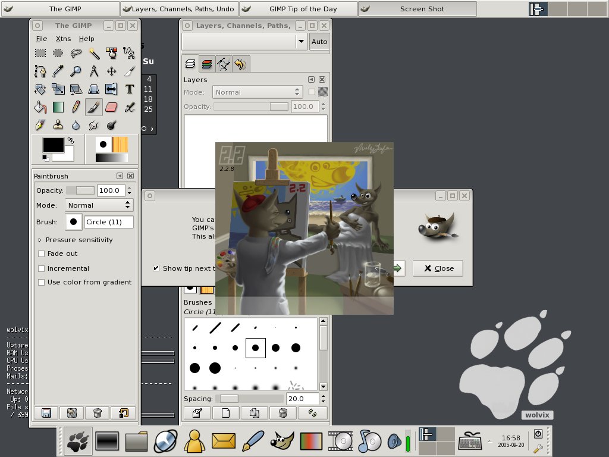The height and width of the screenshot is (457, 609).
Task: Select the Fuzzy Select magic wand tool
Action: pos(93,53)
